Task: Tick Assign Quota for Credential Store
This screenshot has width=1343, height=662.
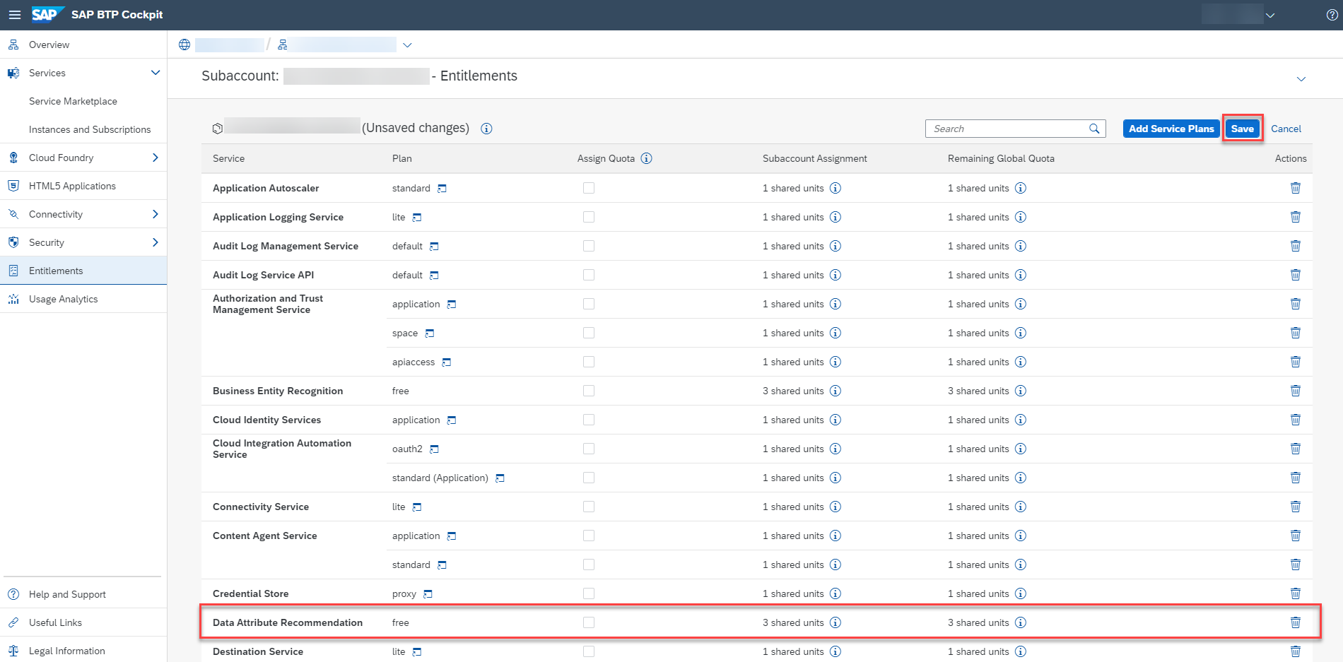Action: click(x=589, y=593)
